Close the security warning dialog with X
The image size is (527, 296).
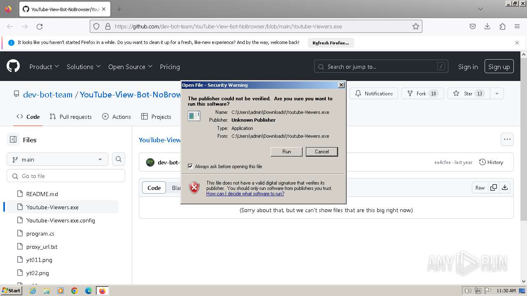click(341, 85)
